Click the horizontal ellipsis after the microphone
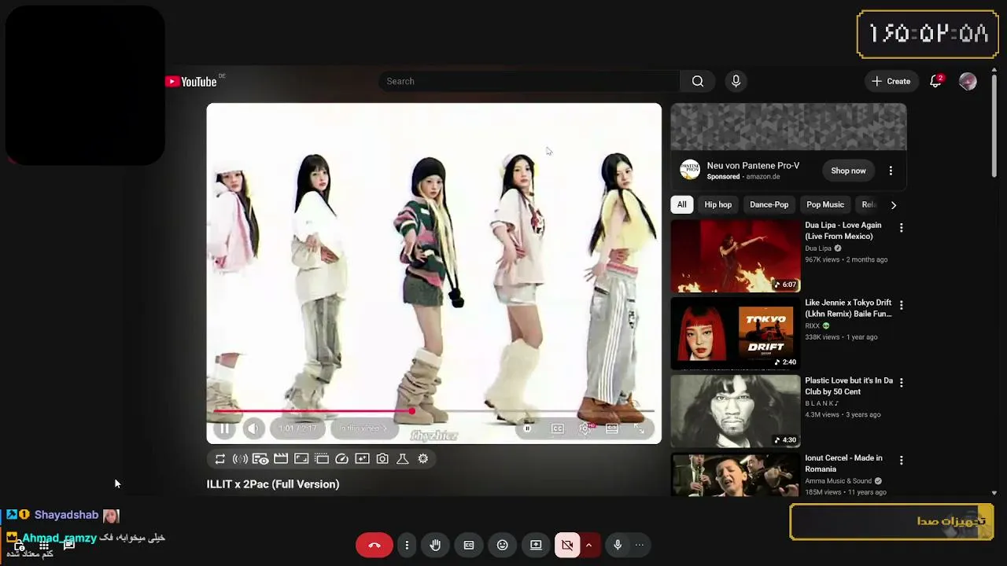1007x566 pixels. click(640, 545)
